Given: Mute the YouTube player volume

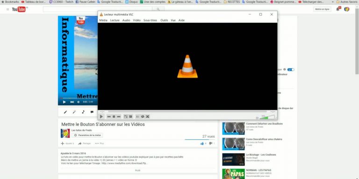Looking at the screenshot, I should click(79, 102).
